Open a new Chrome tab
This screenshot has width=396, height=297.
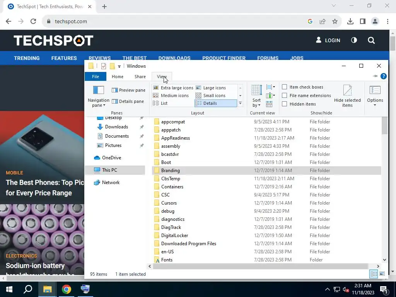pos(104,7)
